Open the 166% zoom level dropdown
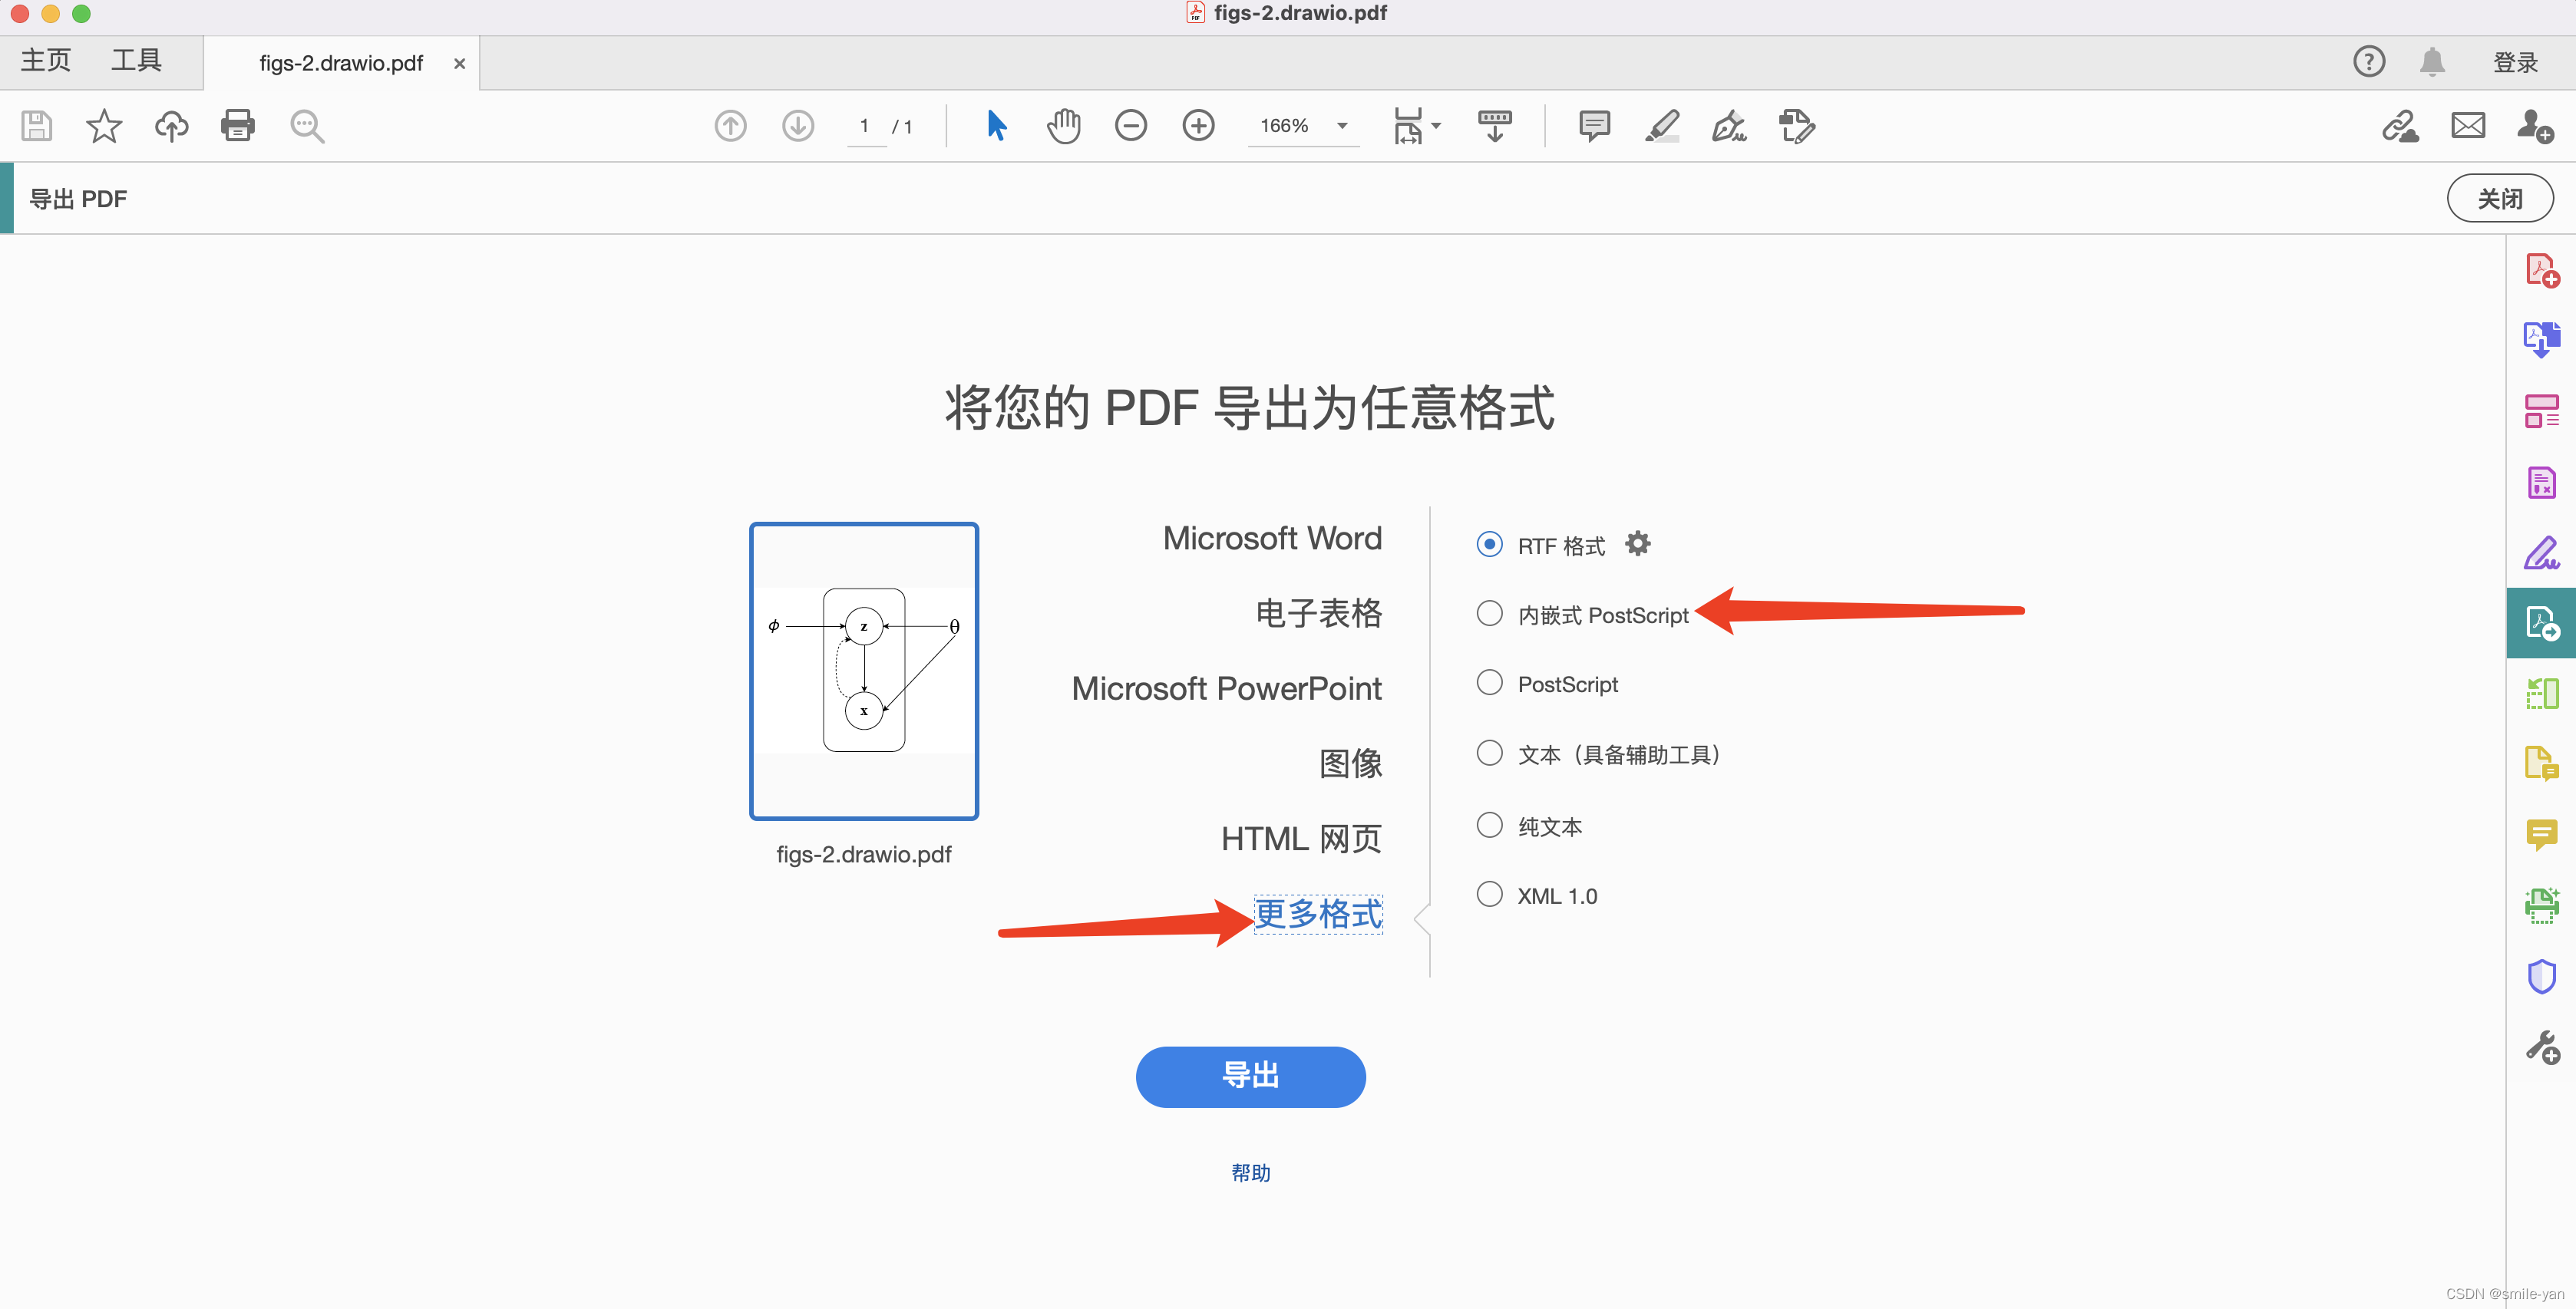Image resolution: width=2576 pixels, height=1309 pixels. [x=1342, y=126]
